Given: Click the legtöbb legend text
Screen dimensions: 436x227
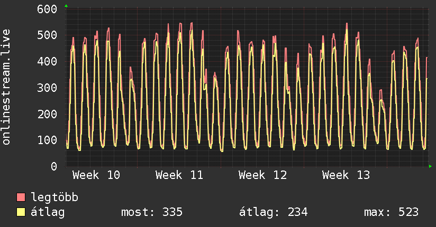Looking at the screenshot, I should (54, 197).
